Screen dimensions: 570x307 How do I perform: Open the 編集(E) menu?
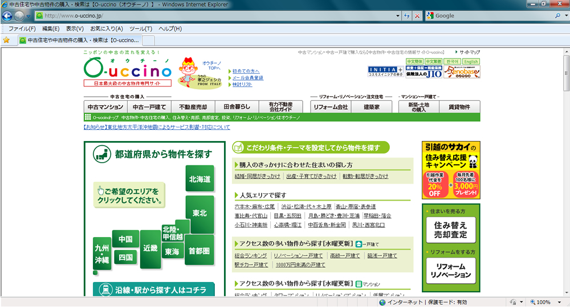pos(51,28)
